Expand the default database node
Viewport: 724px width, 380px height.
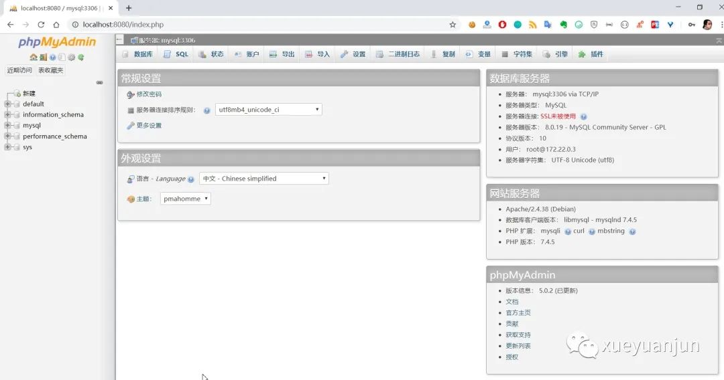(x=7, y=104)
